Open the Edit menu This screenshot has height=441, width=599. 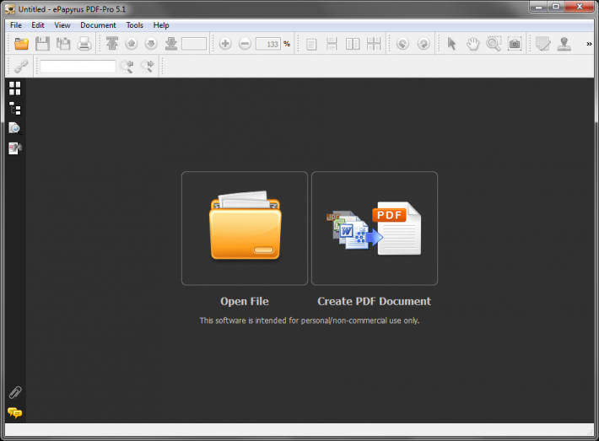coord(38,25)
